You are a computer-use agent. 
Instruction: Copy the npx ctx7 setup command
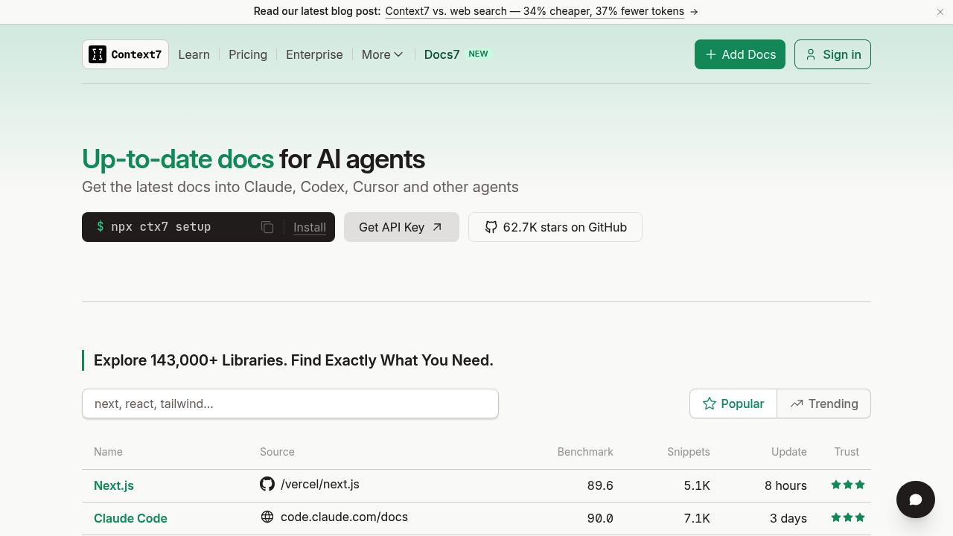click(x=267, y=227)
